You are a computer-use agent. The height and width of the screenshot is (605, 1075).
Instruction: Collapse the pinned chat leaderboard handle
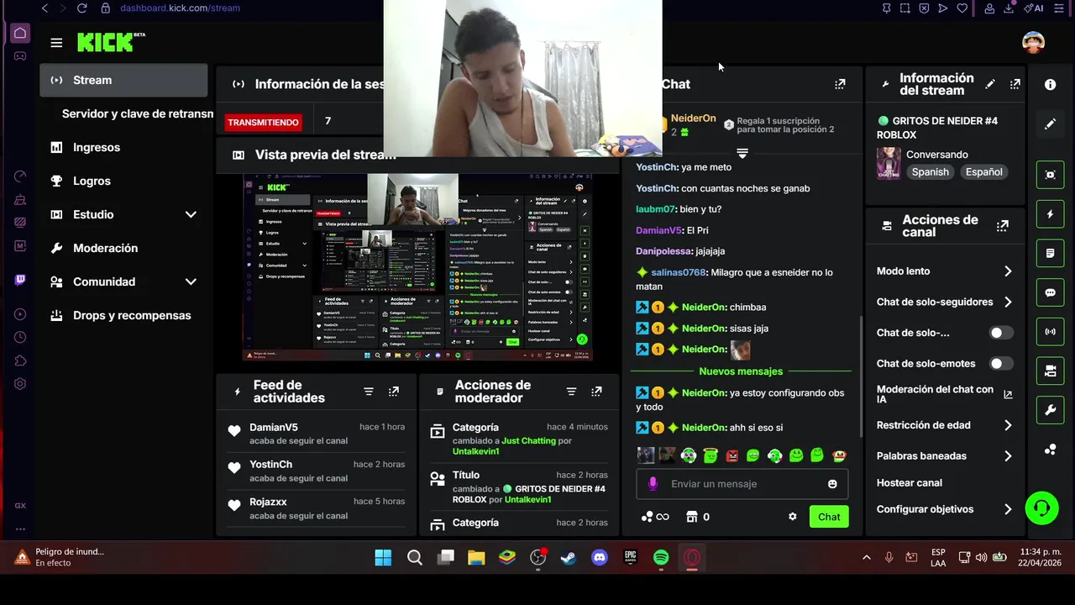pyautogui.click(x=742, y=153)
